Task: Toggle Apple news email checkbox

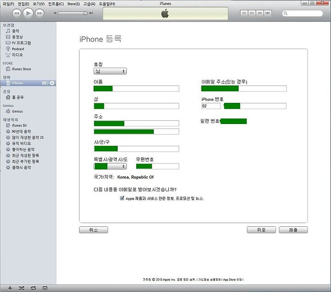Action: click(122, 198)
